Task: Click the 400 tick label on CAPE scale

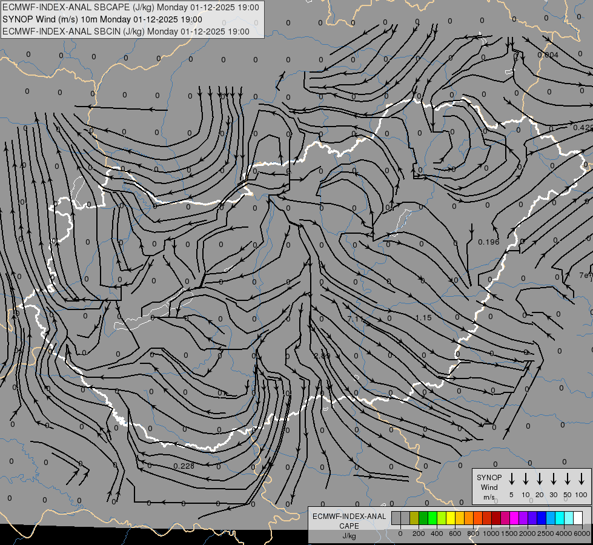Action: click(x=437, y=533)
